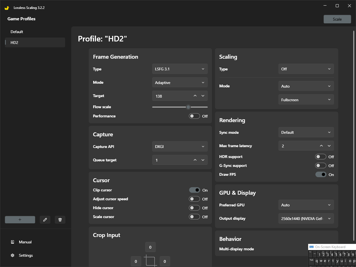Click the w key on On-Screen Keyboard
The image size is (356, 267).
pyautogui.click(x=321, y=261)
